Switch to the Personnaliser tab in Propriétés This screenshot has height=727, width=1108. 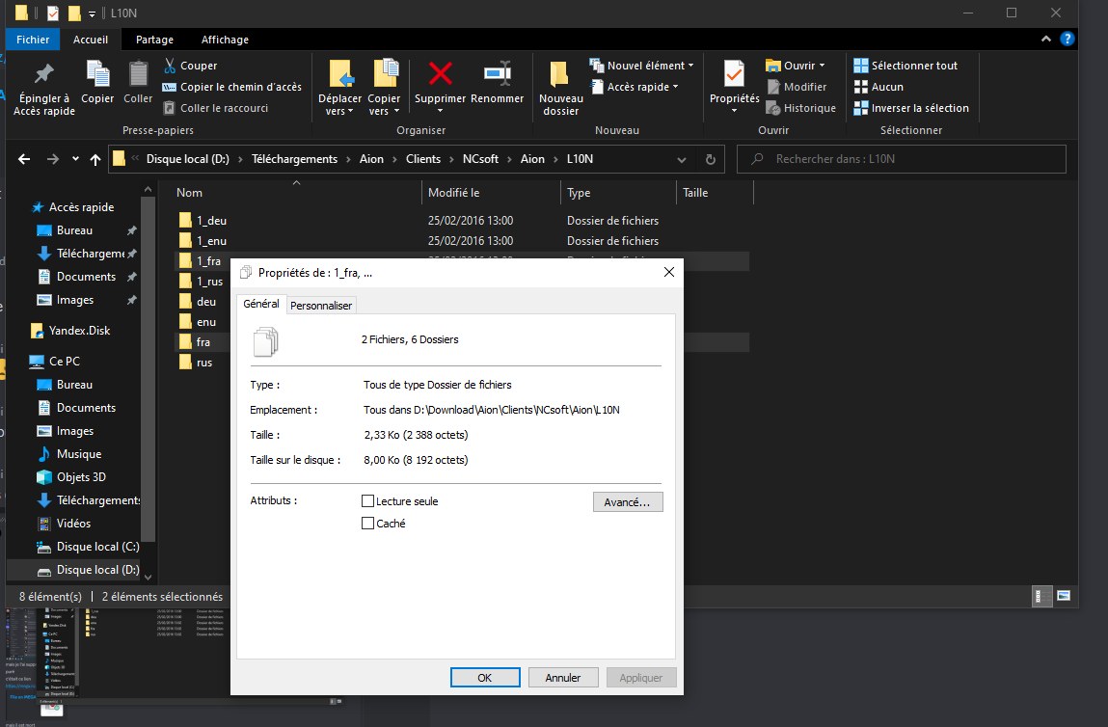pyautogui.click(x=321, y=306)
